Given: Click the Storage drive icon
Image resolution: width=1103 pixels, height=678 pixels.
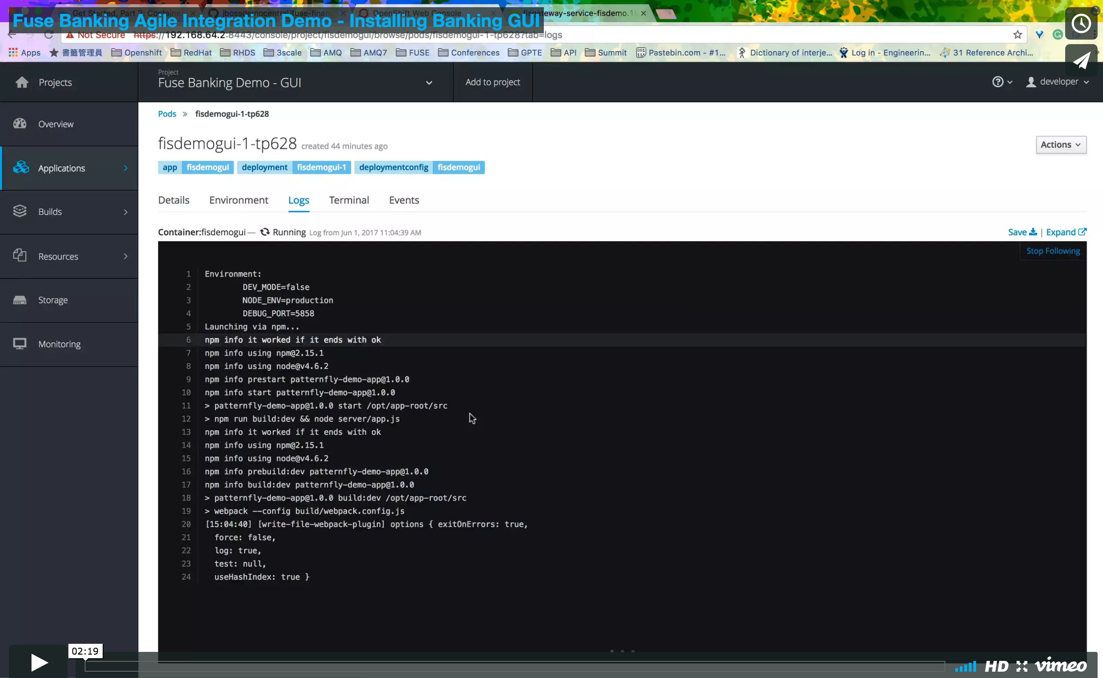Looking at the screenshot, I should click(20, 300).
